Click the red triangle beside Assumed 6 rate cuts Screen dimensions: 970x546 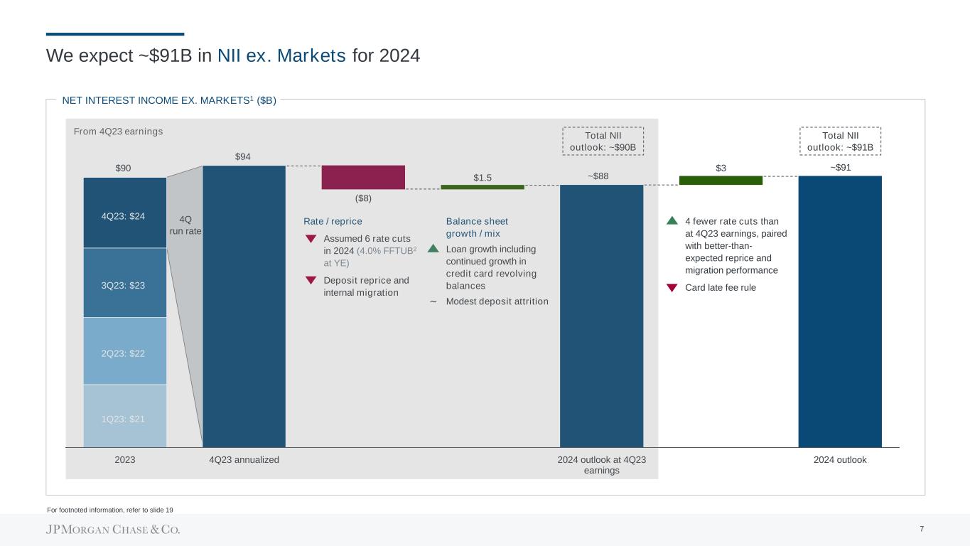pos(311,239)
